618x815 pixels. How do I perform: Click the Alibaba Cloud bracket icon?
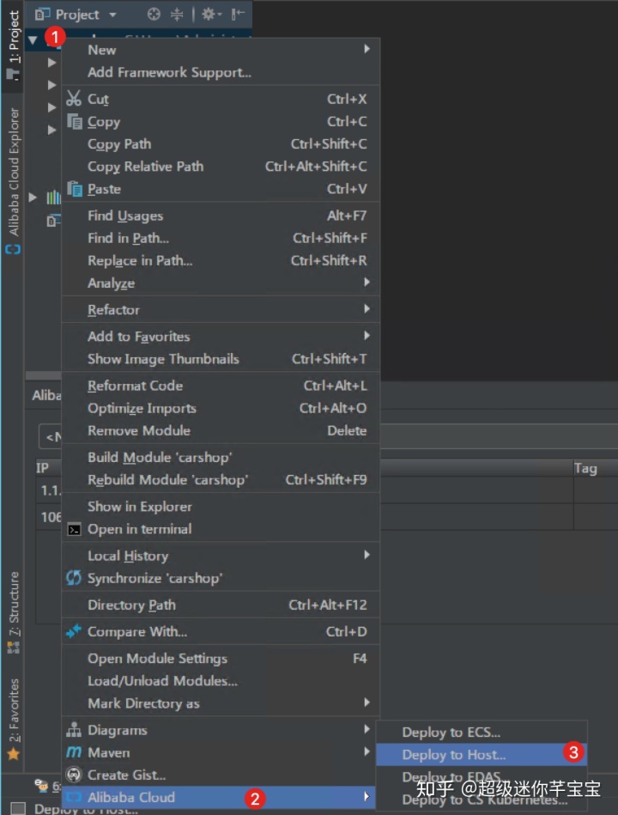click(x=75, y=797)
